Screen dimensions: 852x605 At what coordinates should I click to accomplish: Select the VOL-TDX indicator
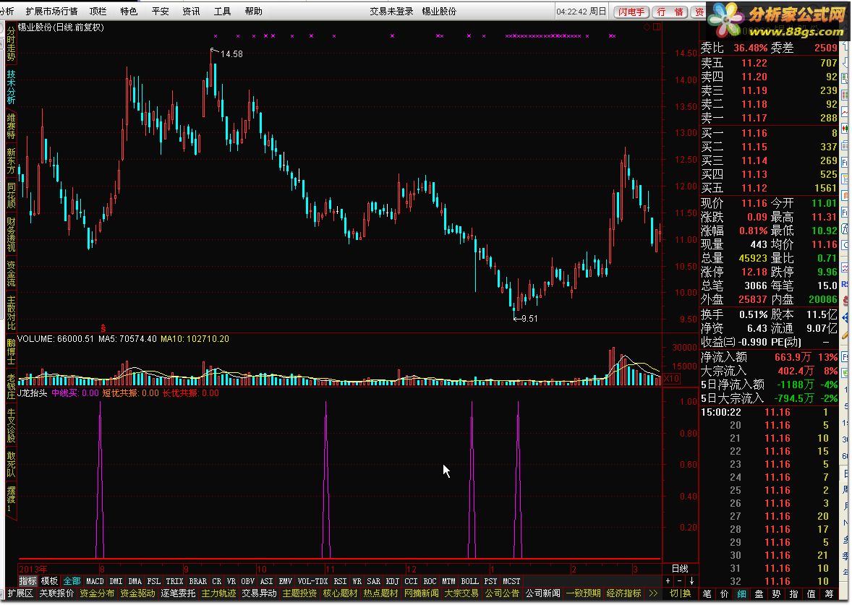pyautogui.click(x=313, y=581)
